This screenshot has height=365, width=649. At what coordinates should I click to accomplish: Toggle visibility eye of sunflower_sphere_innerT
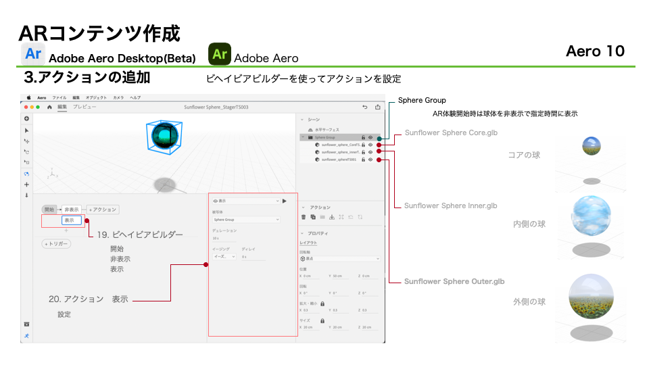pos(370,152)
